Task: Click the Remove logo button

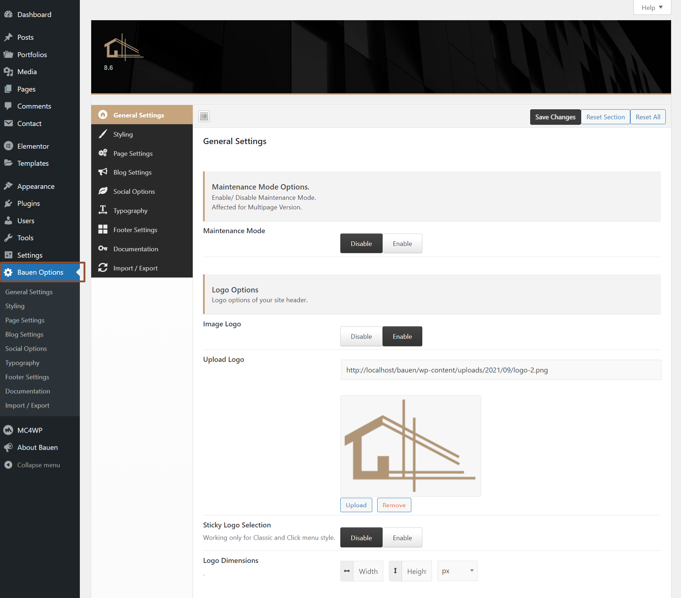Action: coord(394,505)
